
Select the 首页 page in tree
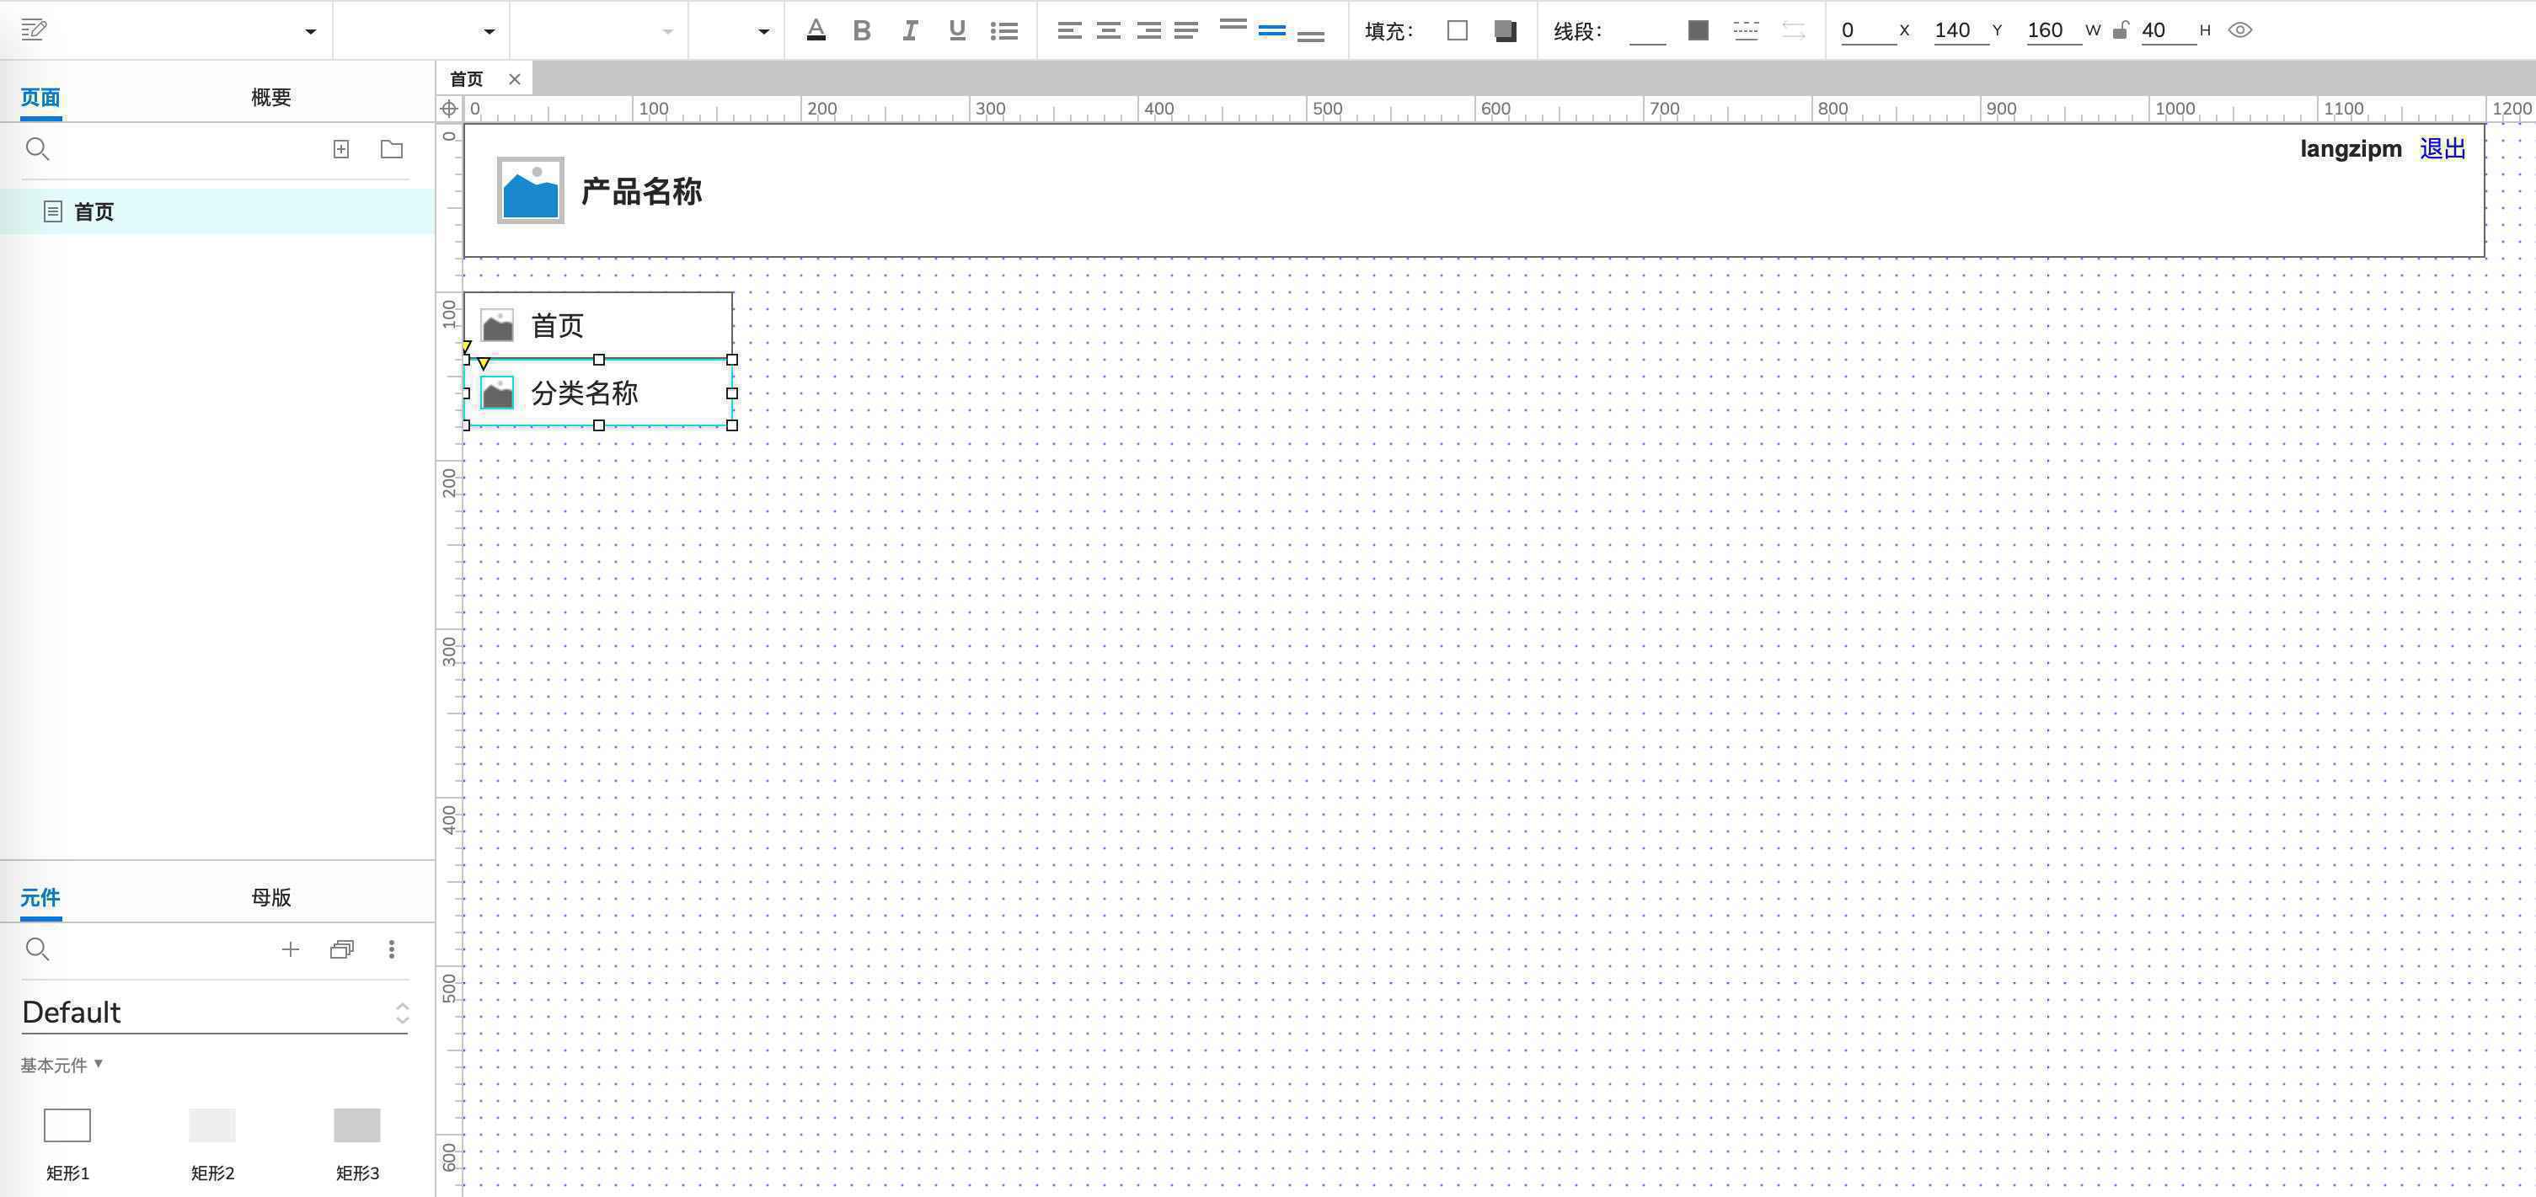point(217,211)
